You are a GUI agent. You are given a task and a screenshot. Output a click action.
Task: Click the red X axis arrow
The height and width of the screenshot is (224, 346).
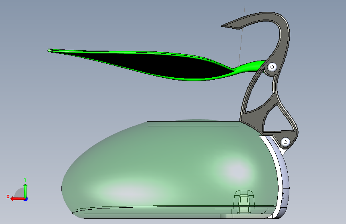18,199
